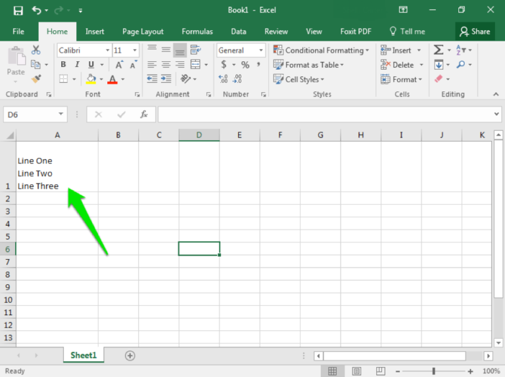The height and width of the screenshot is (377, 505).
Task: Toggle Align Left
Action: pos(152,64)
